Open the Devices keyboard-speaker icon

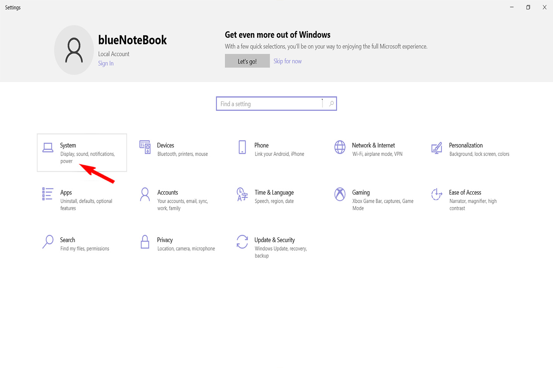tap(145, 147)
